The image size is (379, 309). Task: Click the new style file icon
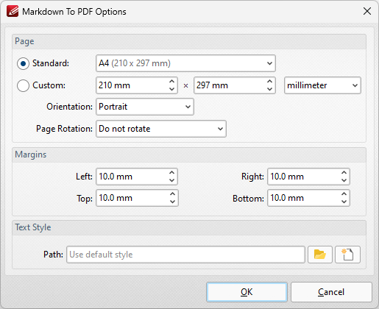(x=347, y=255)
